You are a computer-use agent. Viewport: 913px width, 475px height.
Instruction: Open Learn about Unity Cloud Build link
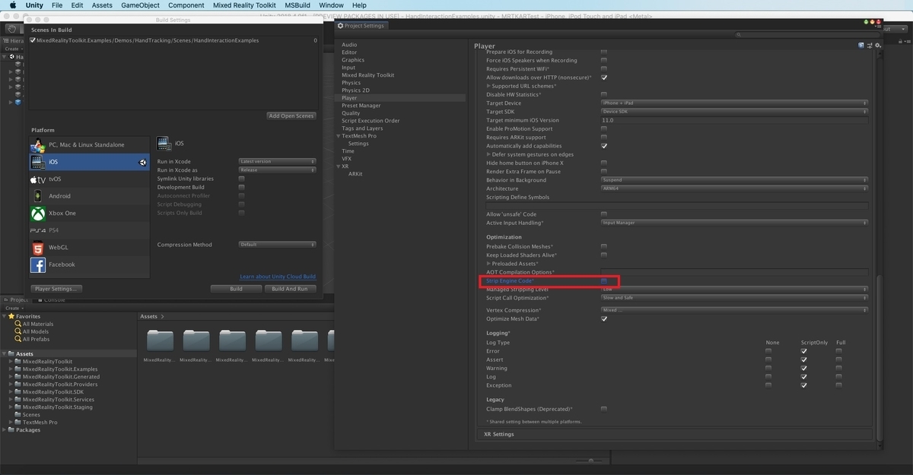278,277
